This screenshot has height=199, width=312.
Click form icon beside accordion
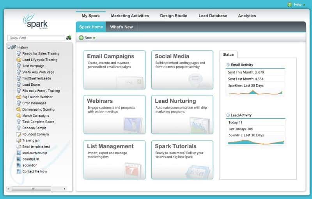click(19, 165)
